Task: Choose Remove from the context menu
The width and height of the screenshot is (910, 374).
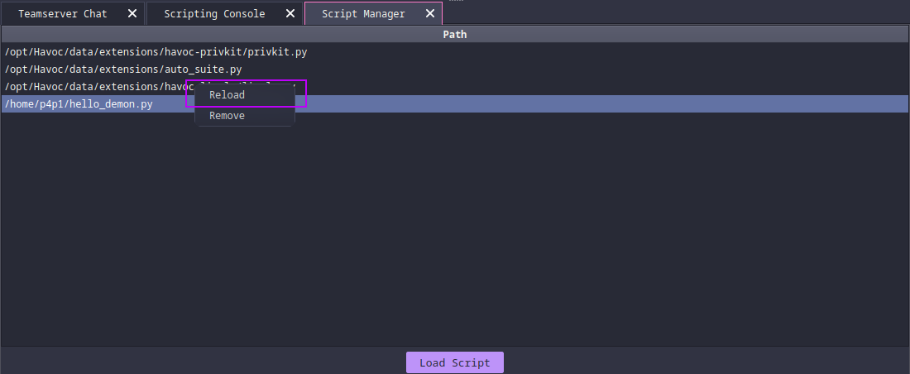Action: 227,116
